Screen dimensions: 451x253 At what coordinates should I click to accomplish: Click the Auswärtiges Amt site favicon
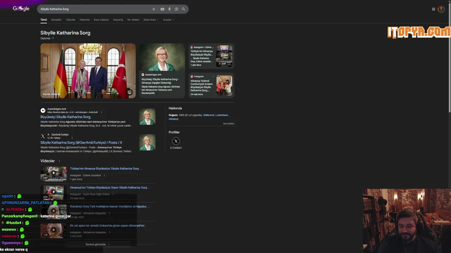pyautogui.click(x=43, y=110)
